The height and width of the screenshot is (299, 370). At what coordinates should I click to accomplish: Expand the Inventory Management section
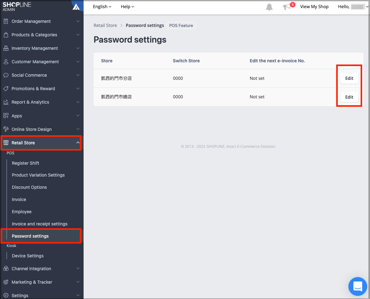click(78, 48)
